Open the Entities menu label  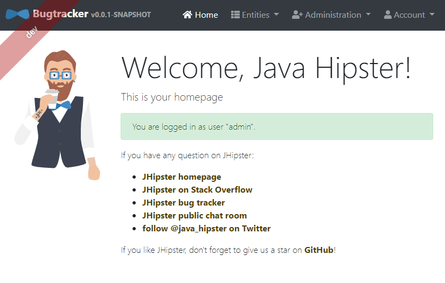pyautogui.click(x=255, y=15)
